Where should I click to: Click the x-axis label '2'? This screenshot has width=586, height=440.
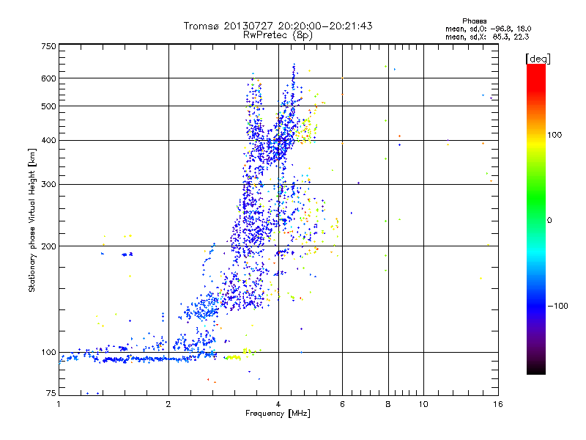(168, 404)
